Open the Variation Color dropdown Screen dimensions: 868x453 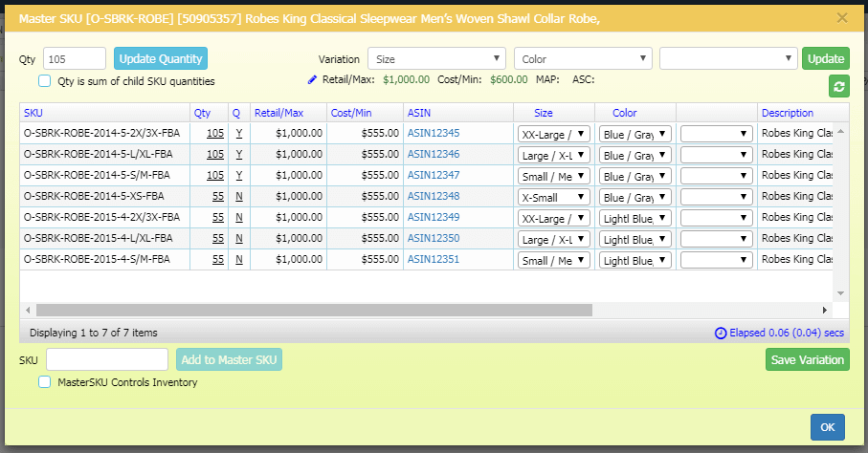583,59
